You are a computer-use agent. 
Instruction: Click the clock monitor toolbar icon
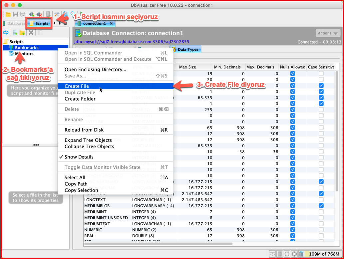pos(73,14)
